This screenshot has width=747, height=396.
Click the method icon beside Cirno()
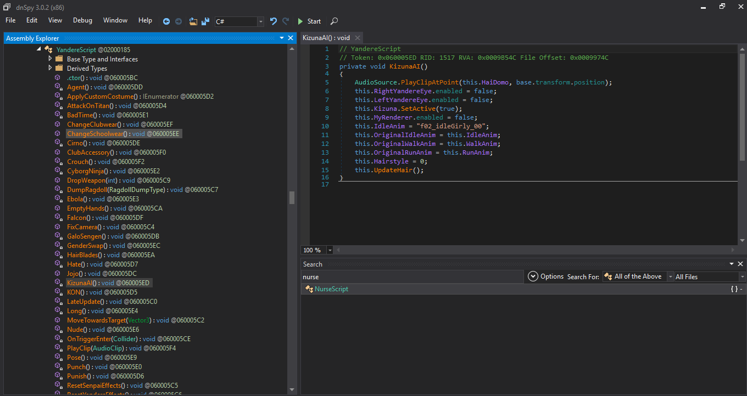point(58,143)
